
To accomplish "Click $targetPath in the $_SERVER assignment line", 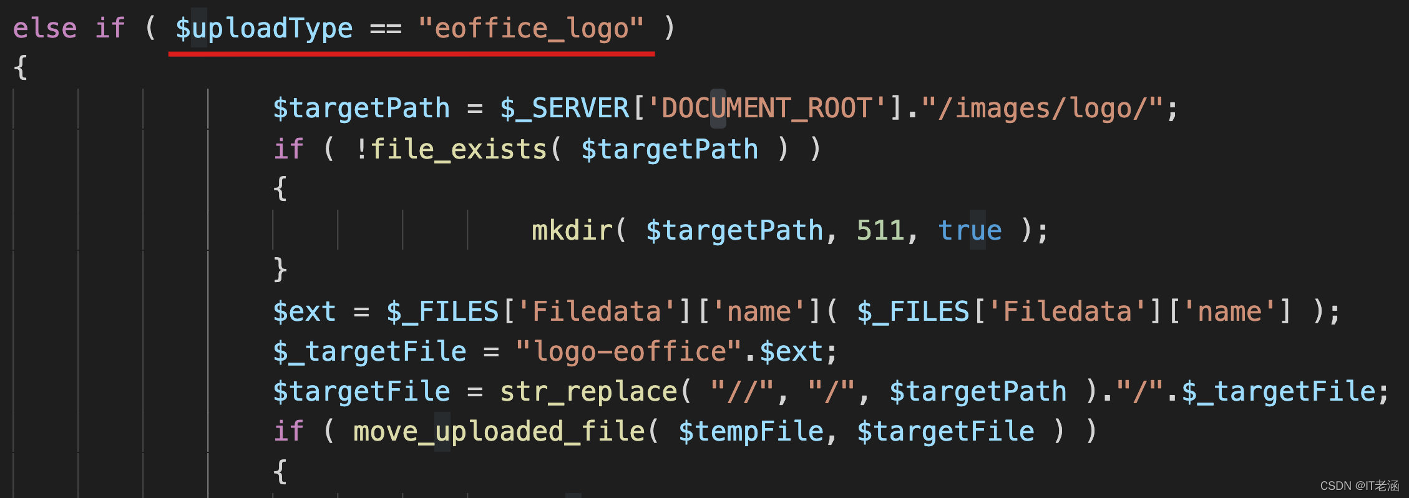I will click(x=361, y=109).
